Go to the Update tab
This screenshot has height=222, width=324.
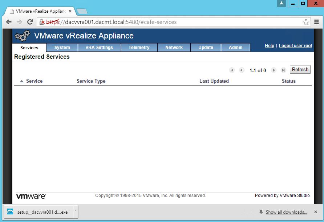point(206,48)
